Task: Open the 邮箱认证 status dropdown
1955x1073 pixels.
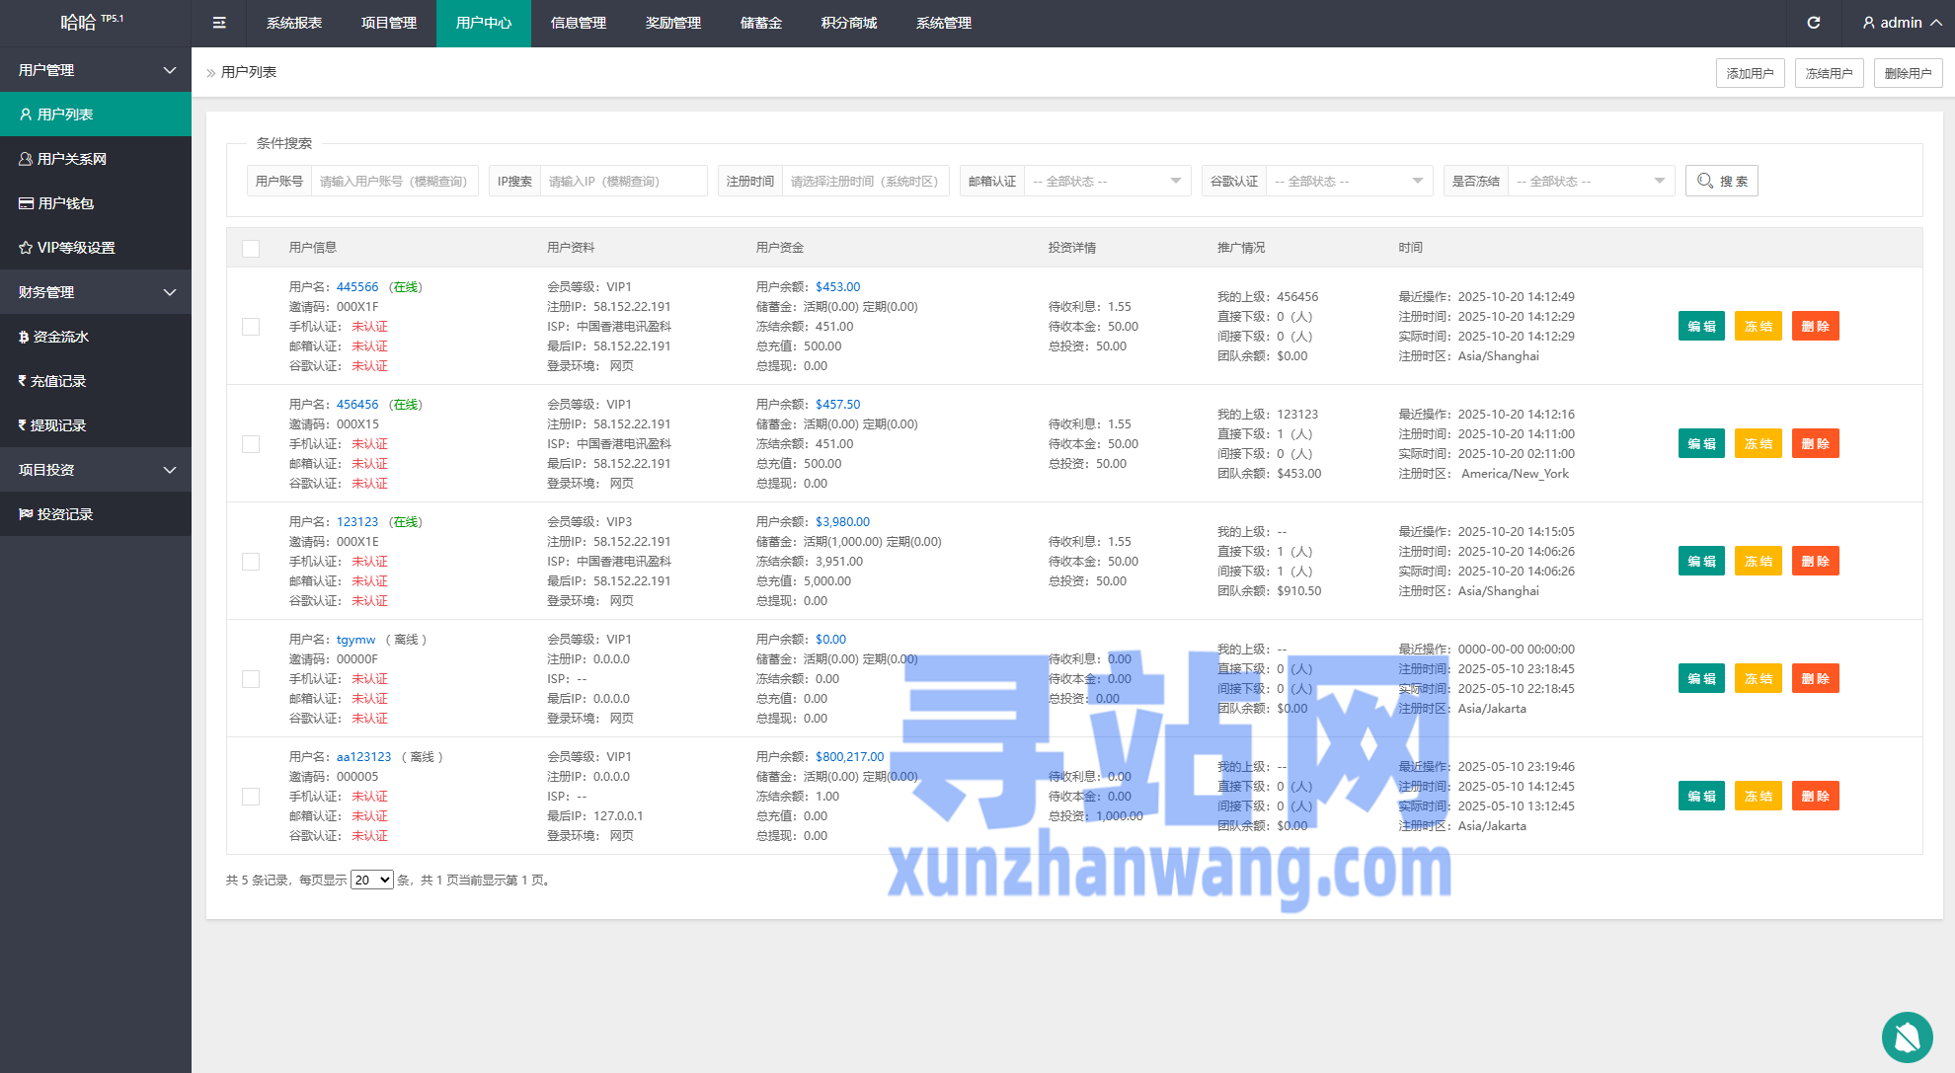Action: pos(1106,181)
